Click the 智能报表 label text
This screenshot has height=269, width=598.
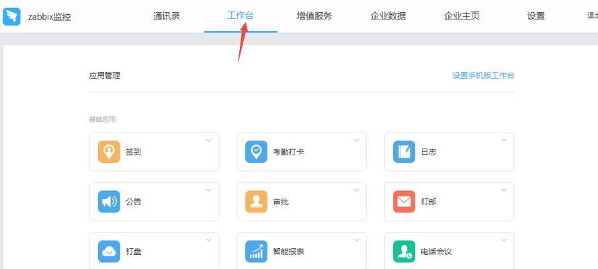tap(289, 252)
